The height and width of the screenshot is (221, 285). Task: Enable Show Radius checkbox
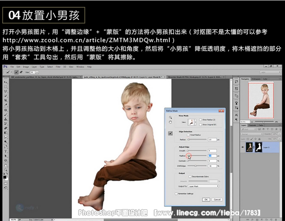click(200, 120)
